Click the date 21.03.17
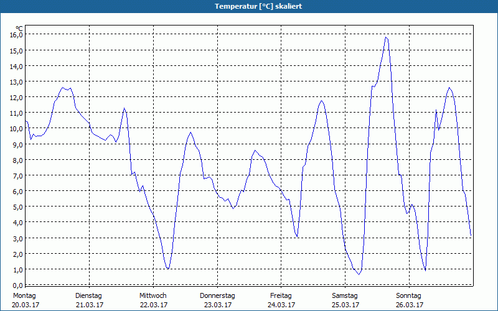Screen dimensions: 498x311 tap(90, 305)
